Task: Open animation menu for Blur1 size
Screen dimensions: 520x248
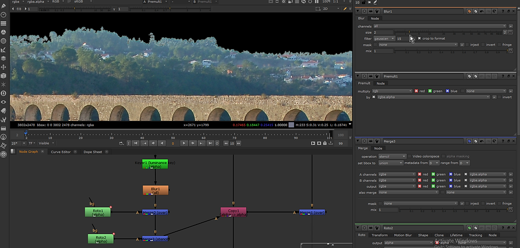Action: [510, 32]
